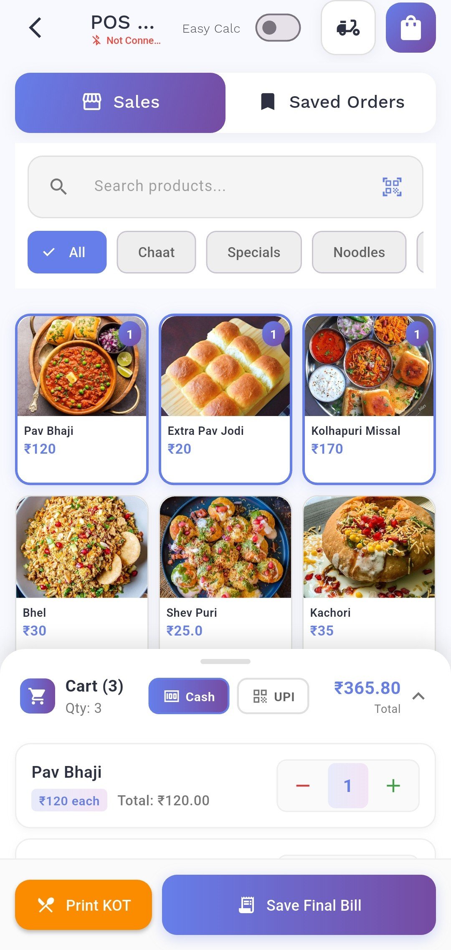
Task: Tap the cart sheet drag handle
Action: click(225, 661)
